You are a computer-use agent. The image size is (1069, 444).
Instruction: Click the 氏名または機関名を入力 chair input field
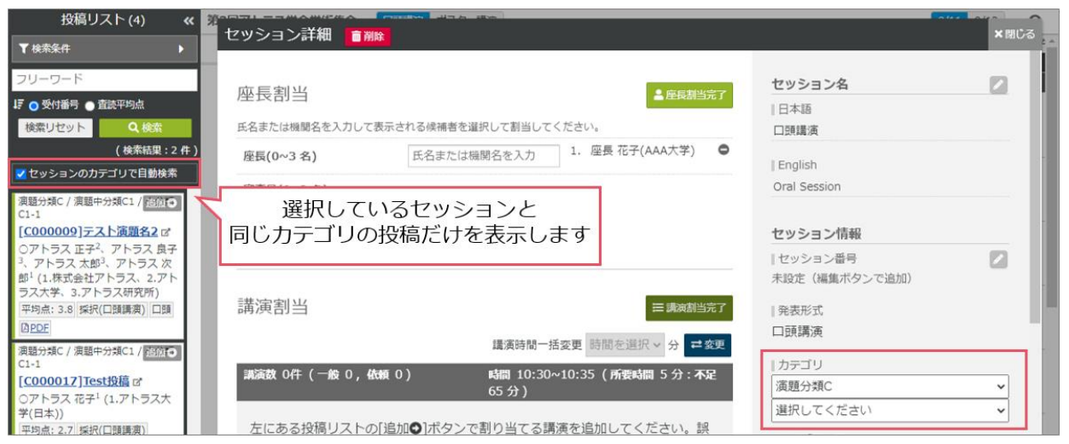(x=483, y=155)
